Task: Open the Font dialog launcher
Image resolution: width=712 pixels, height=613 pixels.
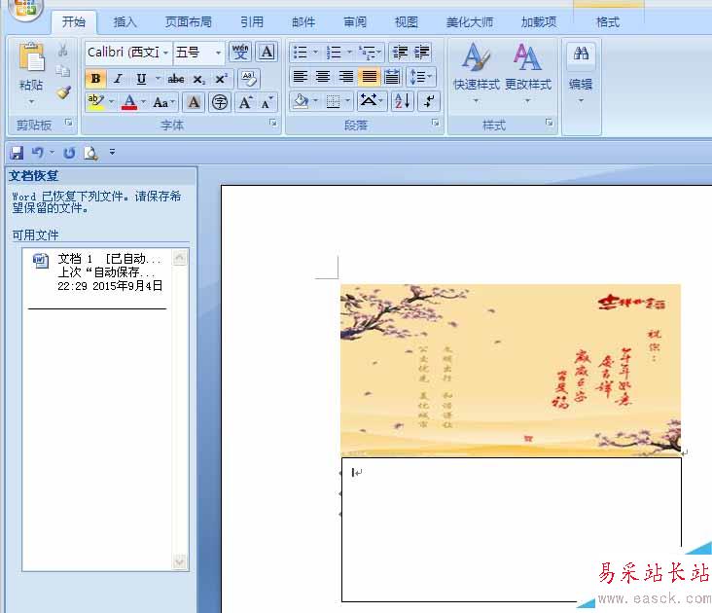Action: point(273,123)
